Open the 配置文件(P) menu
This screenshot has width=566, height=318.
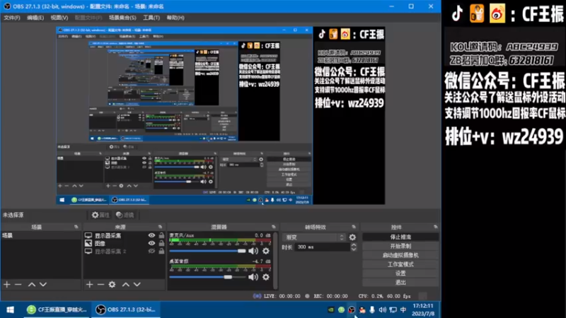[x=88, y=18]
